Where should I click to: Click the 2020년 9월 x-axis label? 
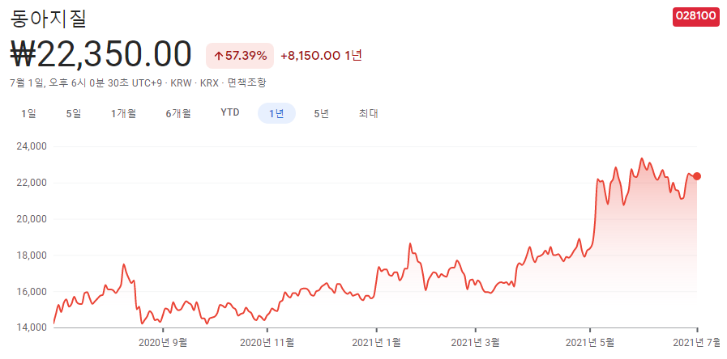[163, 343]
